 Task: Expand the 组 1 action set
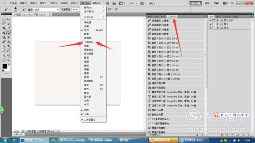218,24
